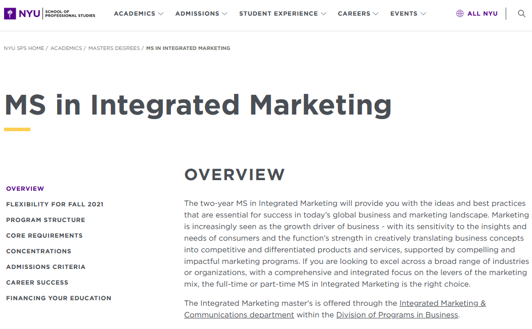Screen dimensions: 532x329
Task: Expand the Admissions chevron
Action: (x=225, y=14)
